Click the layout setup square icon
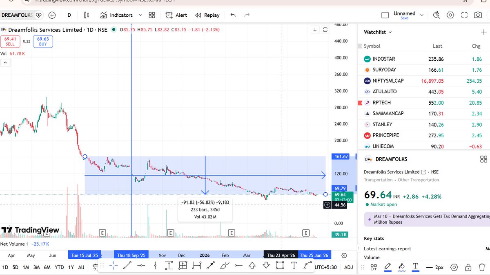This screenshot has width=490, height=275. pos(385,15)
